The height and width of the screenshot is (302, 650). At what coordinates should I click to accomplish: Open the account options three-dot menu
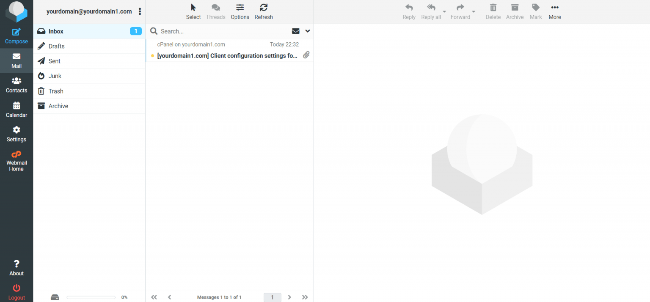(140, 11)
